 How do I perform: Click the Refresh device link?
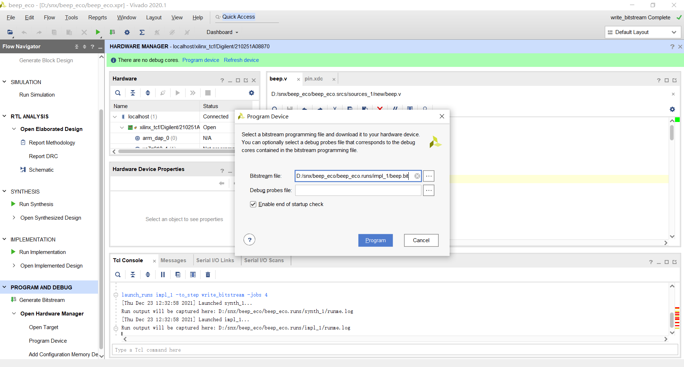(241, 60)
